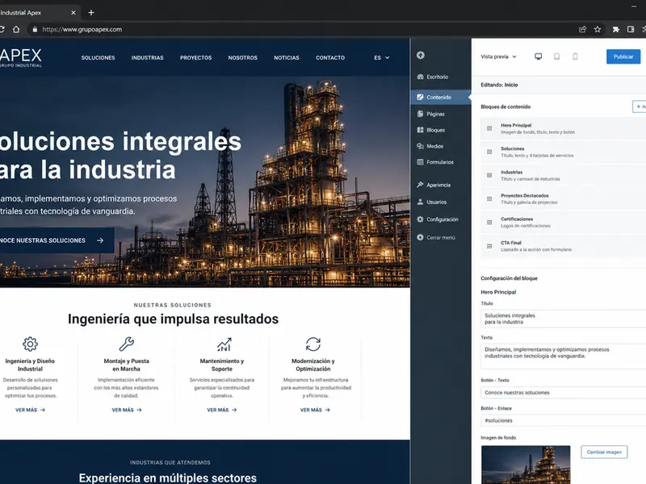The image size is (646, 484).
Task: Click the share page icon
Action: [582, 29]
